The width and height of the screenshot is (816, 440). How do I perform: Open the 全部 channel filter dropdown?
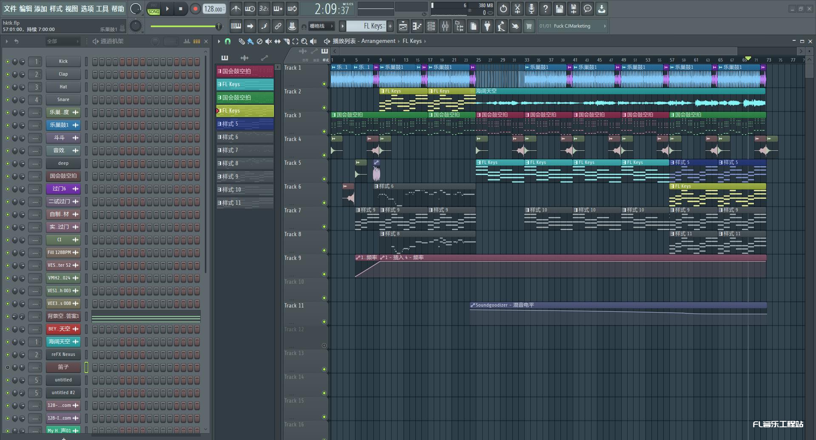tap(63, 41)
